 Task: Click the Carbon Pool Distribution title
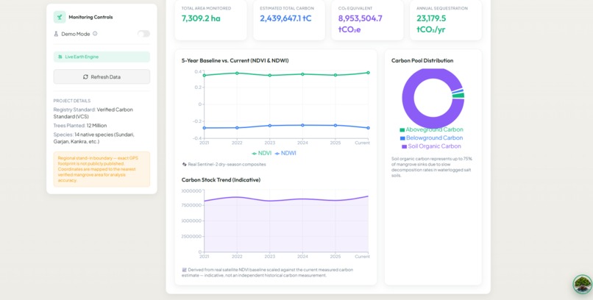[422, 60]
